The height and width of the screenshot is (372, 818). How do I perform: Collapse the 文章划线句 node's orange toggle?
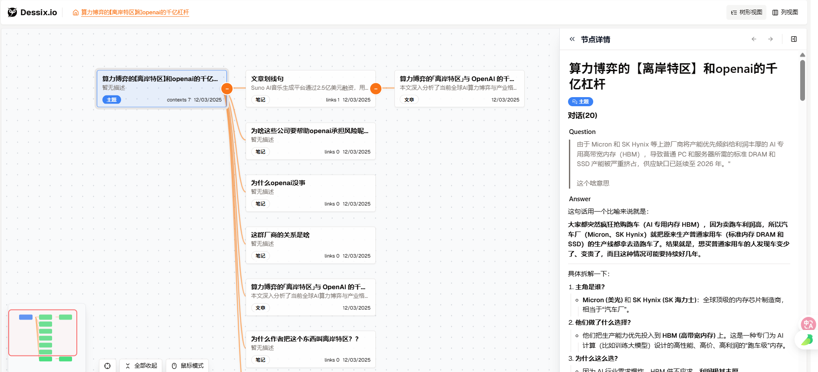376,88
